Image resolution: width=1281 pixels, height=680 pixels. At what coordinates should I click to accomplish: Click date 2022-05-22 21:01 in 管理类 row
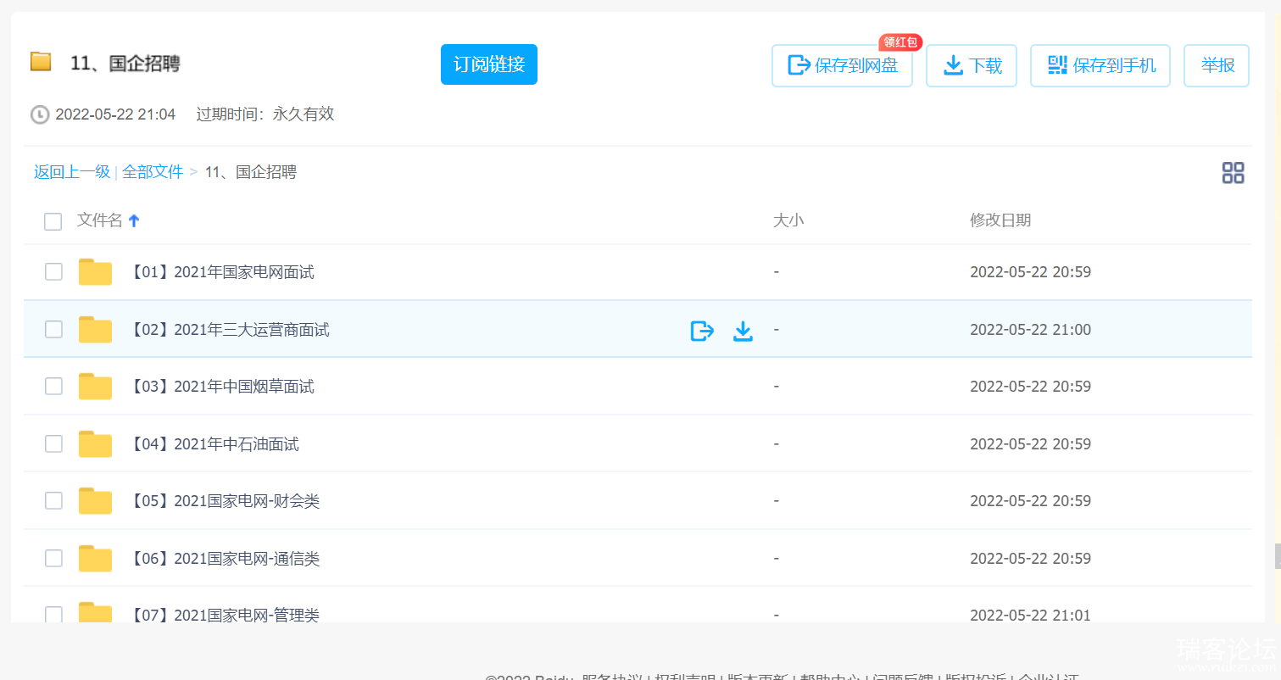1030,615
